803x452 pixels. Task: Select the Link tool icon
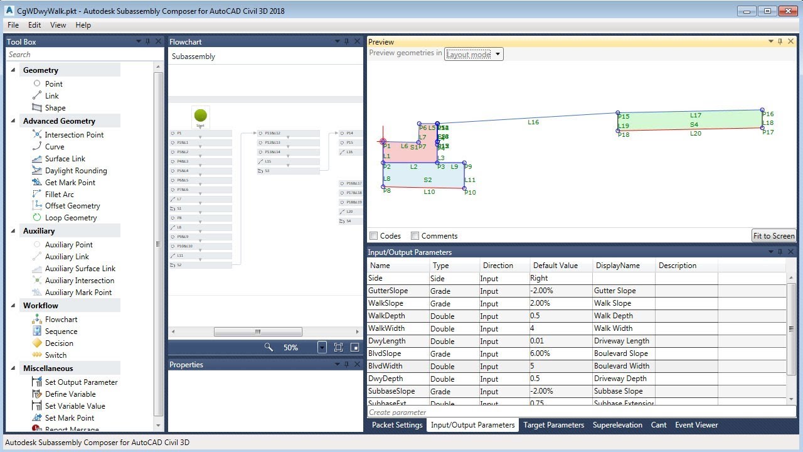click(37, 95)
